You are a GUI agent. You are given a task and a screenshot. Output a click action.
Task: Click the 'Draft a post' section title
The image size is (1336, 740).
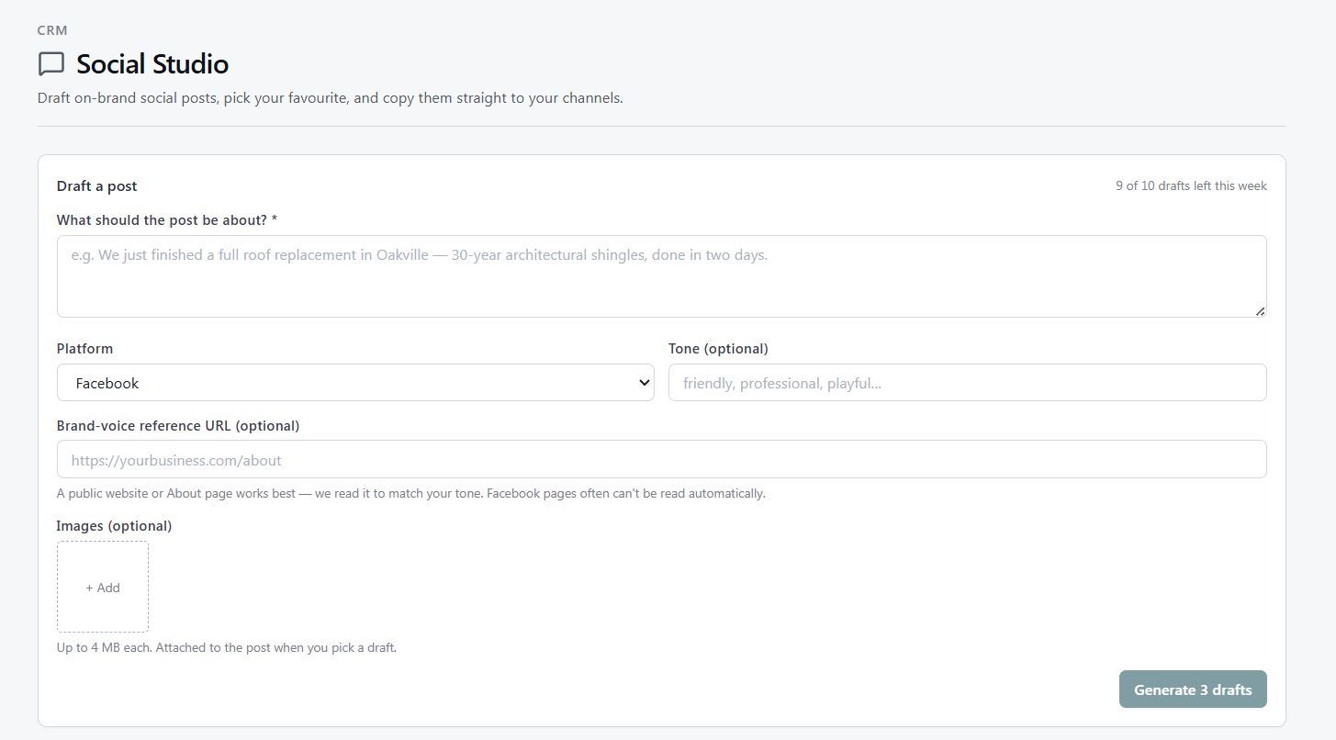[96, 185]
